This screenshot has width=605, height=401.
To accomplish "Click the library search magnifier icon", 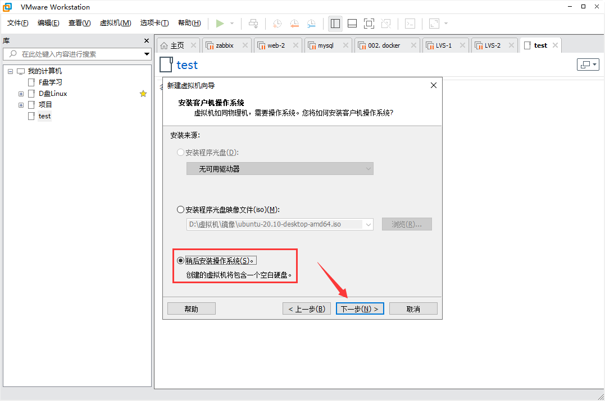I will tap(13, 54).
